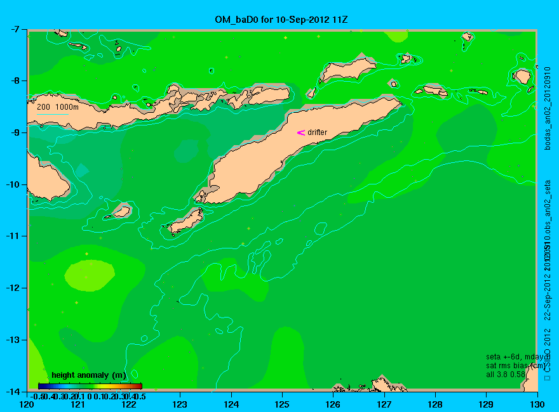Click longitude axis label '123'

click(180, 404)
